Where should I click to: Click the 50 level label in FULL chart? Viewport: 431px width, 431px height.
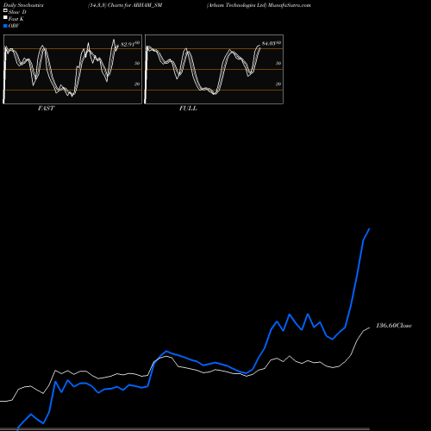click(x=278, y=63)
